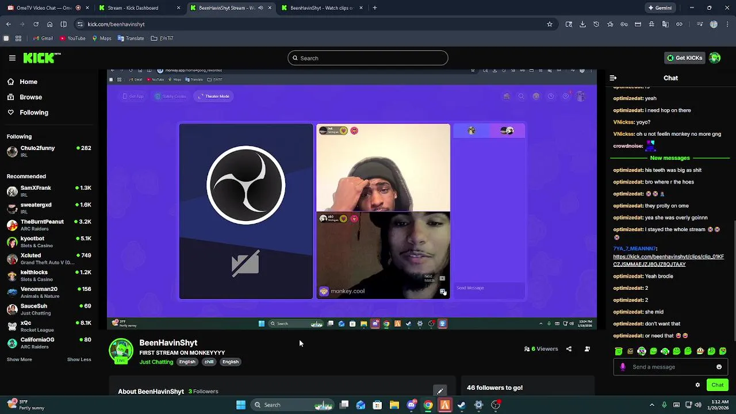
Task: Open the Gmail bookmark
Action: point(43,39)
